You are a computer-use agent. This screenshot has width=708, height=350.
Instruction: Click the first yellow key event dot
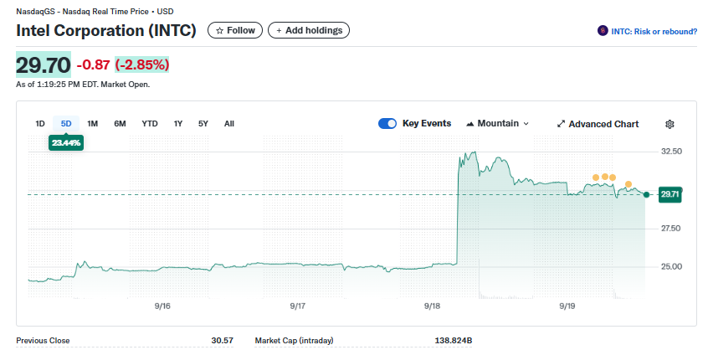pos(596,178)
